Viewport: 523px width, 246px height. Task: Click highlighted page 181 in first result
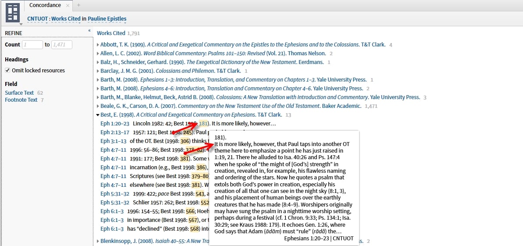tap(203, 124)
